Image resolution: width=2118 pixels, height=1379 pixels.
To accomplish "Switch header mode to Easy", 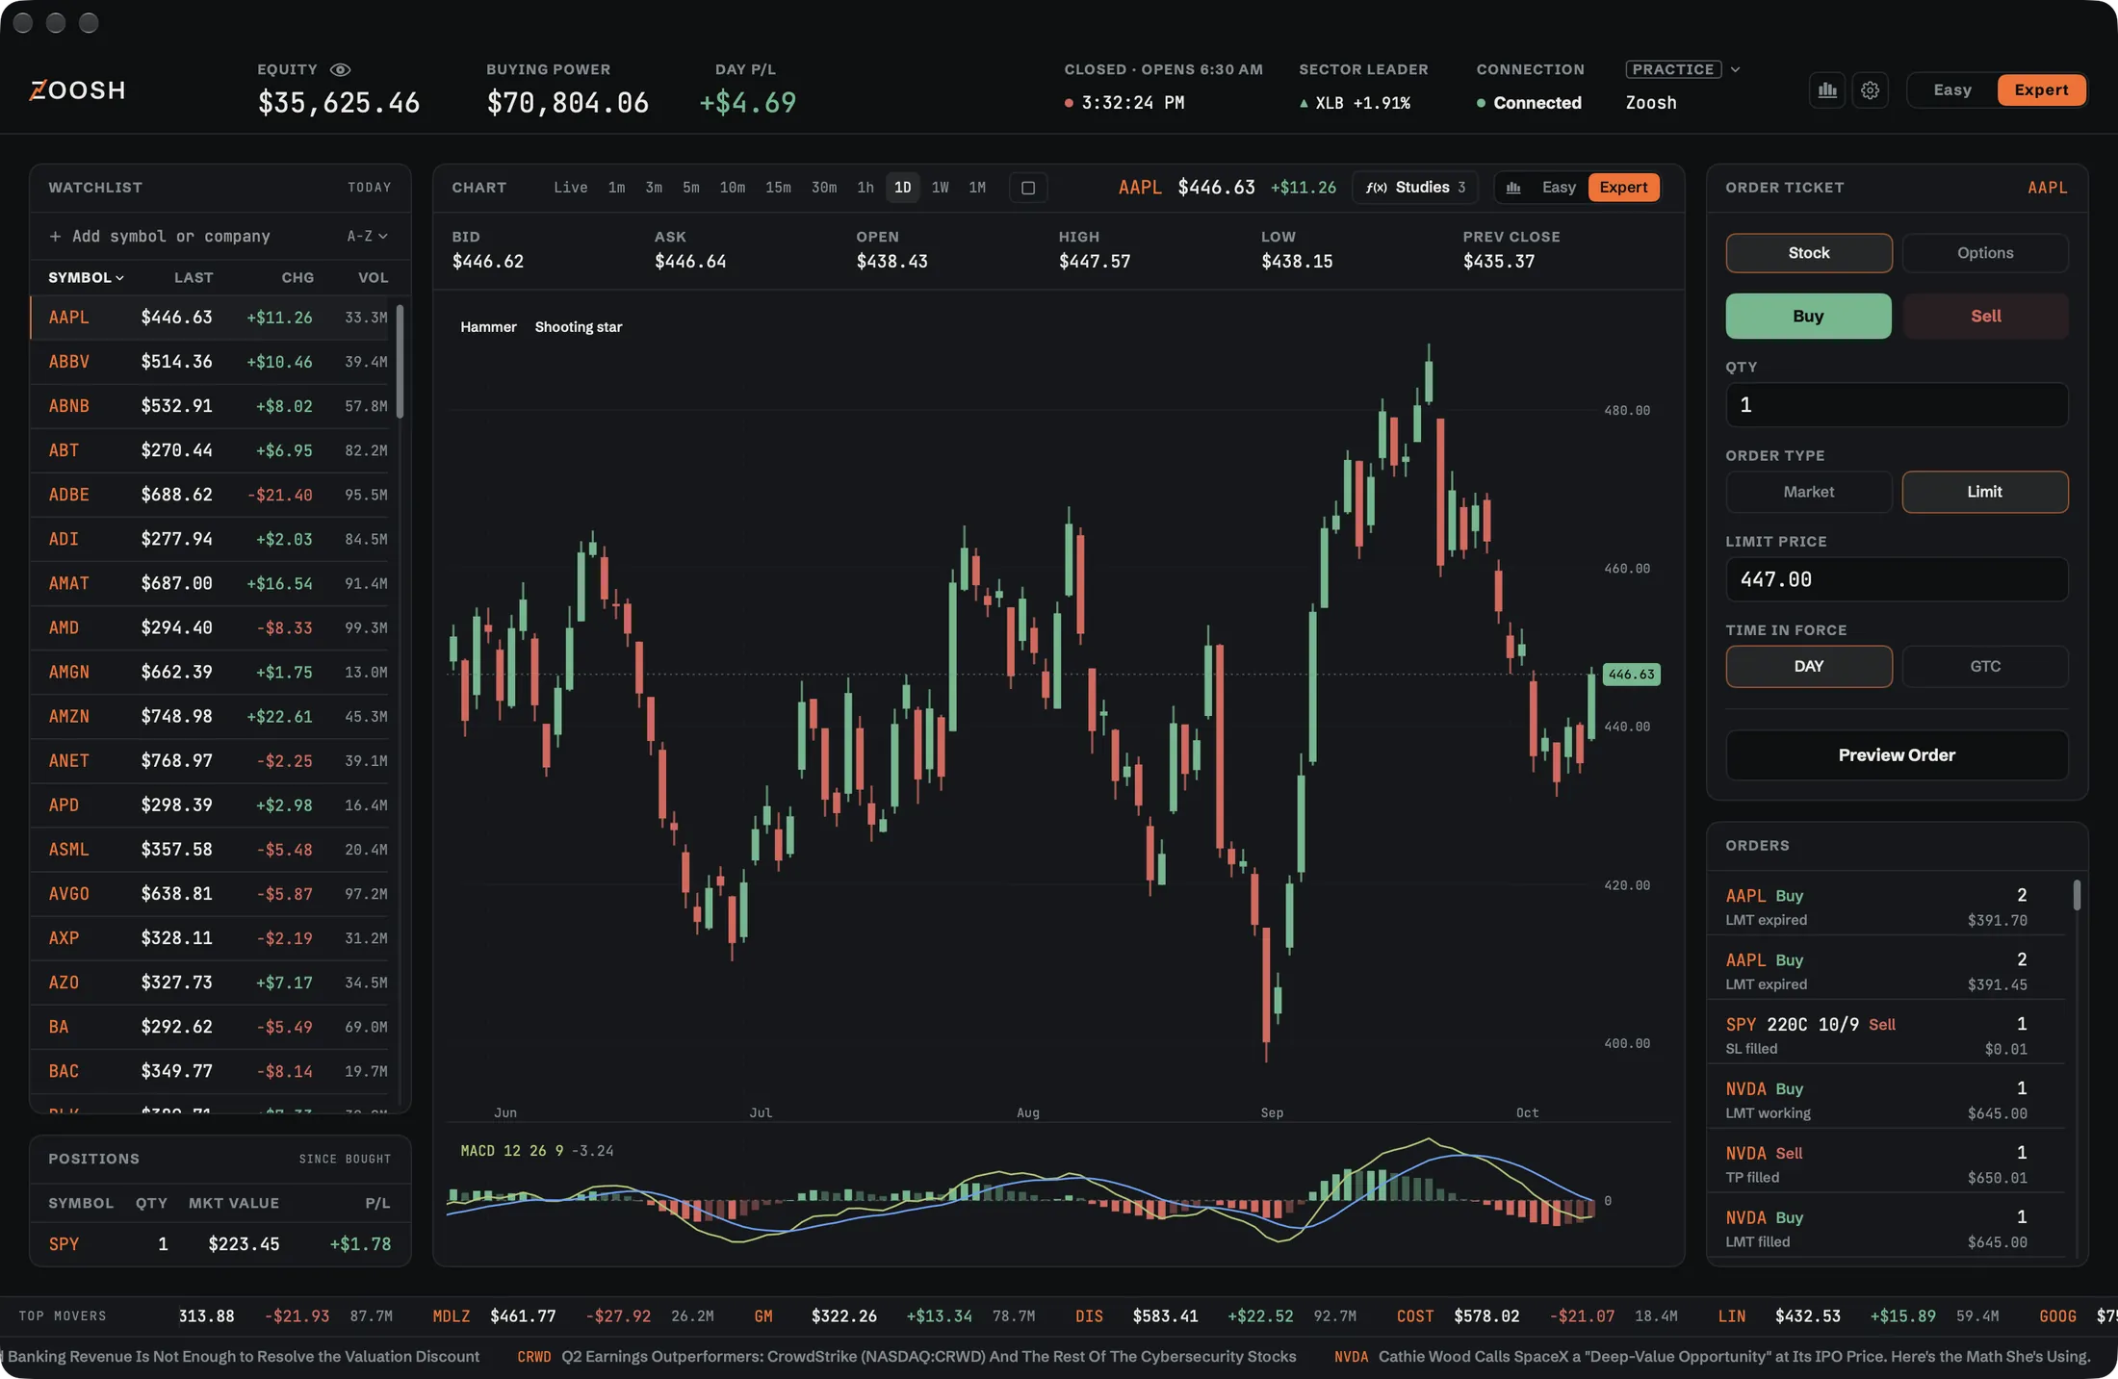I will click(1951, 90).
